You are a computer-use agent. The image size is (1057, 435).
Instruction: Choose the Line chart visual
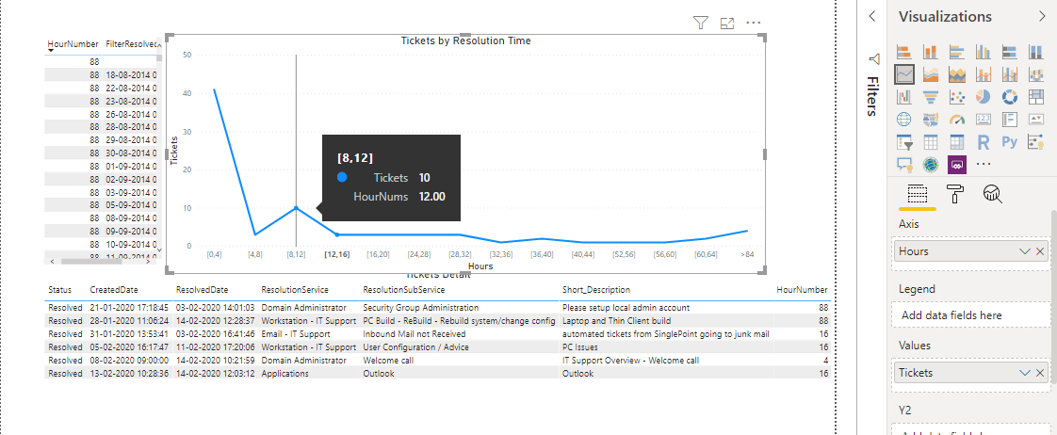(904, 74)
